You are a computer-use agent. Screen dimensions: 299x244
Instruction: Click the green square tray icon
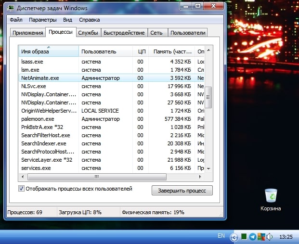pyautogui.click(x=244, y=237)
